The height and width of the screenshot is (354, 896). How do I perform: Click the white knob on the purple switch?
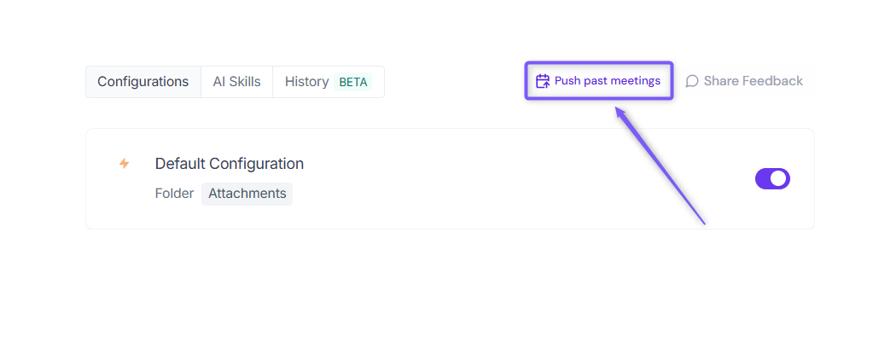pos(779,179)
